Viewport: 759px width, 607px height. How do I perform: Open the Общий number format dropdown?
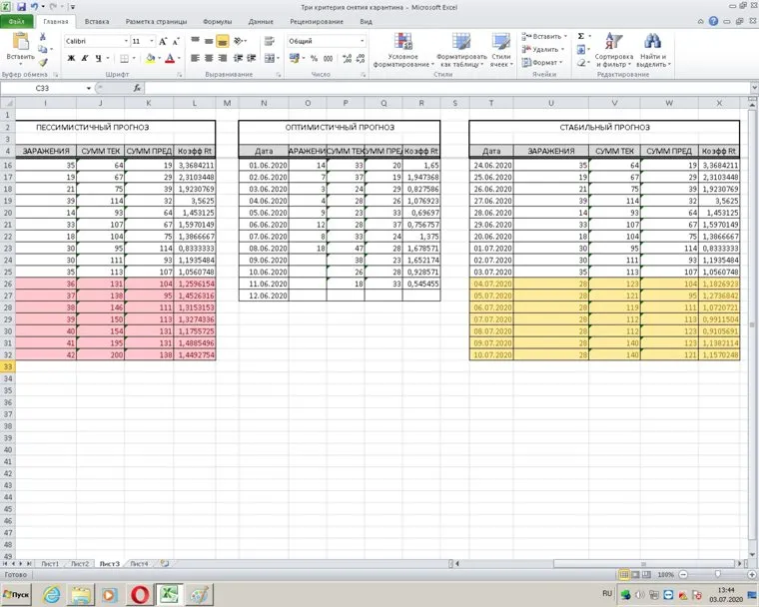click(362, 41)
